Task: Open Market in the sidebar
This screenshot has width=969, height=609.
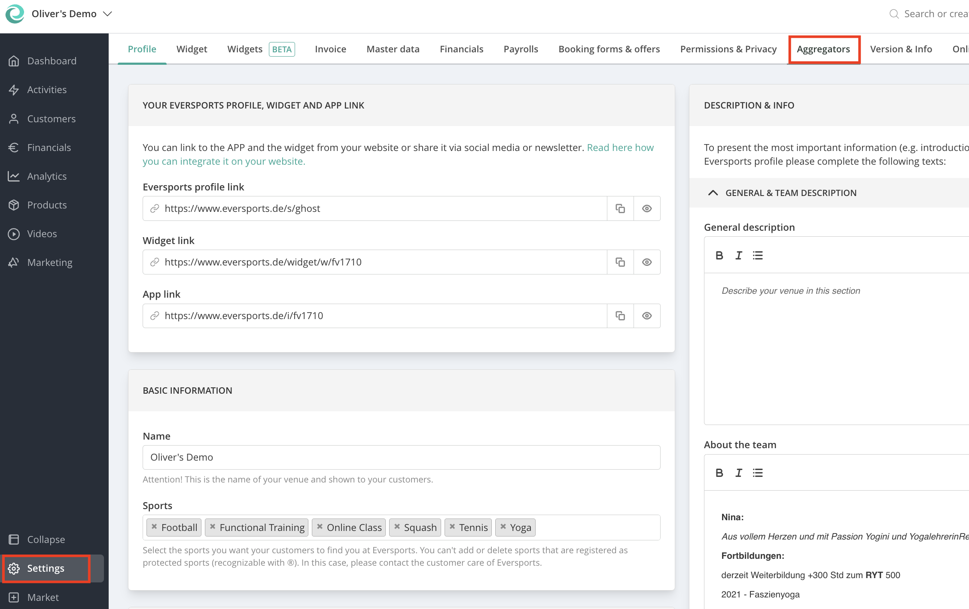Action: [43, 597]
